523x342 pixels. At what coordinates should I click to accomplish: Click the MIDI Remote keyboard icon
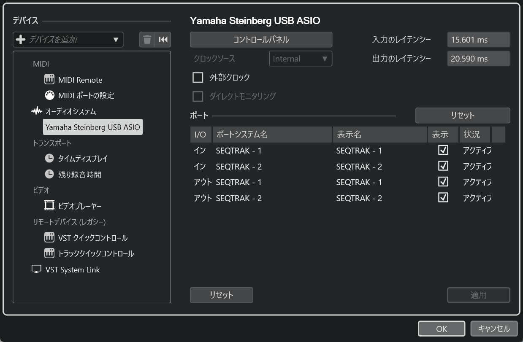coord(49,80)
